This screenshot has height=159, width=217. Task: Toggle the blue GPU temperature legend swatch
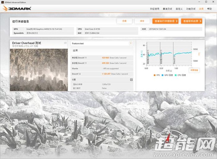pyautogui.click(x=163, y=75)
